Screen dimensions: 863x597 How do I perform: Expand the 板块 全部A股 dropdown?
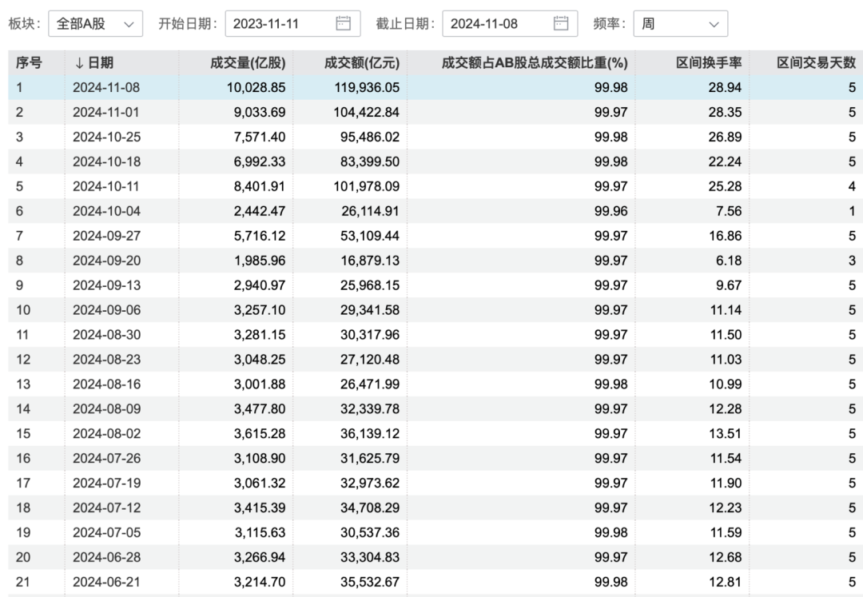95,24
